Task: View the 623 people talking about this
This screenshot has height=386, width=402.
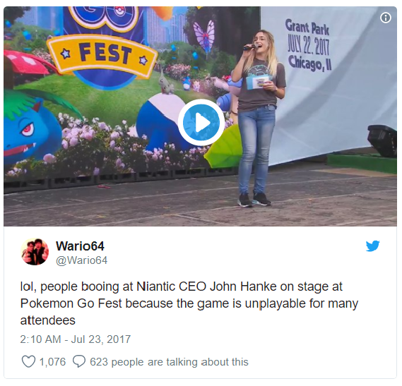Action: pos(169,362)
